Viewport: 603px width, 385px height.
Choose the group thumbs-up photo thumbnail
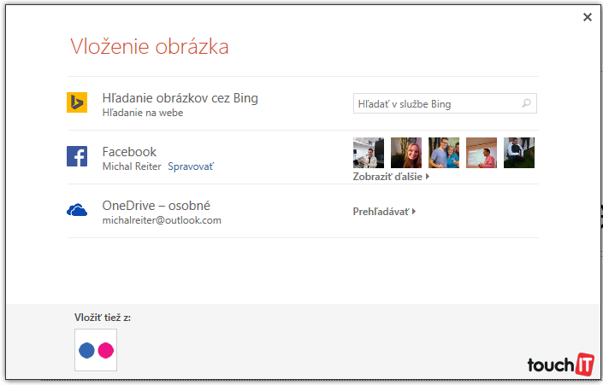point(444,153)
